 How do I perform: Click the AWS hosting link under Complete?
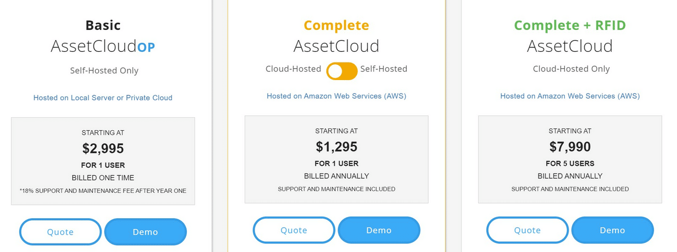[336, 96]
